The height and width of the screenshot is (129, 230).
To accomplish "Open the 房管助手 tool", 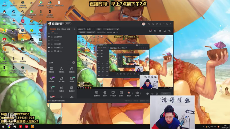I will (x=62, y=70).
